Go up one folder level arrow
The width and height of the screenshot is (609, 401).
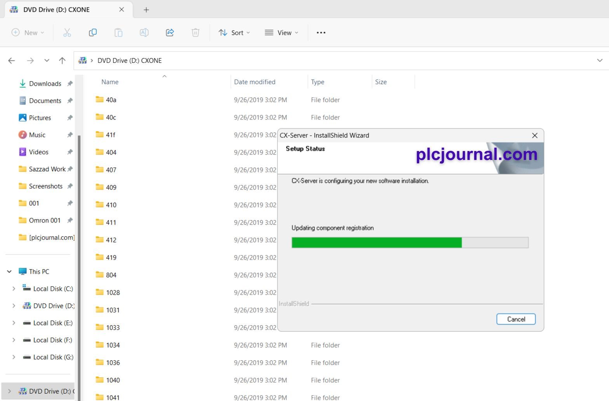pos(62,61)
